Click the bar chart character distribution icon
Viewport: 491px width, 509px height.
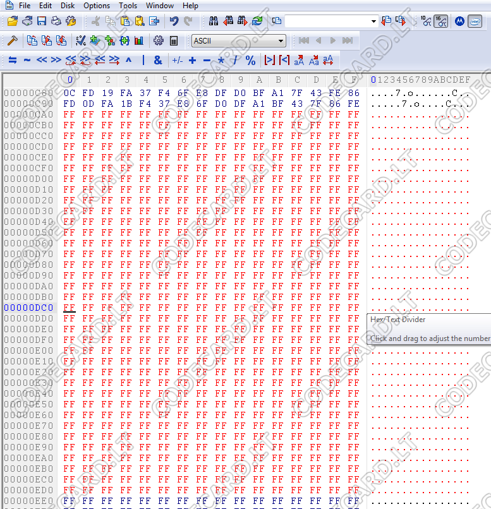tap(139, 41)
